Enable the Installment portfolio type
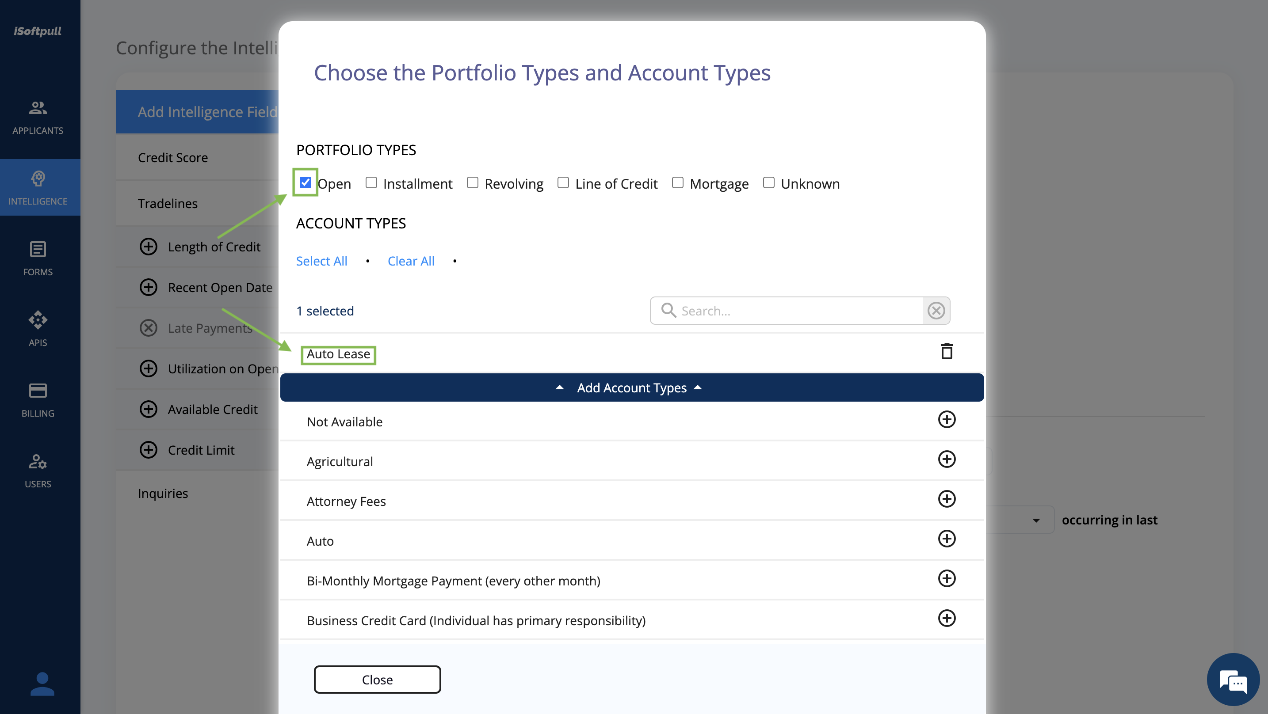The height and width of the screenshot is (714, 1268). click(x=371, y=182)
